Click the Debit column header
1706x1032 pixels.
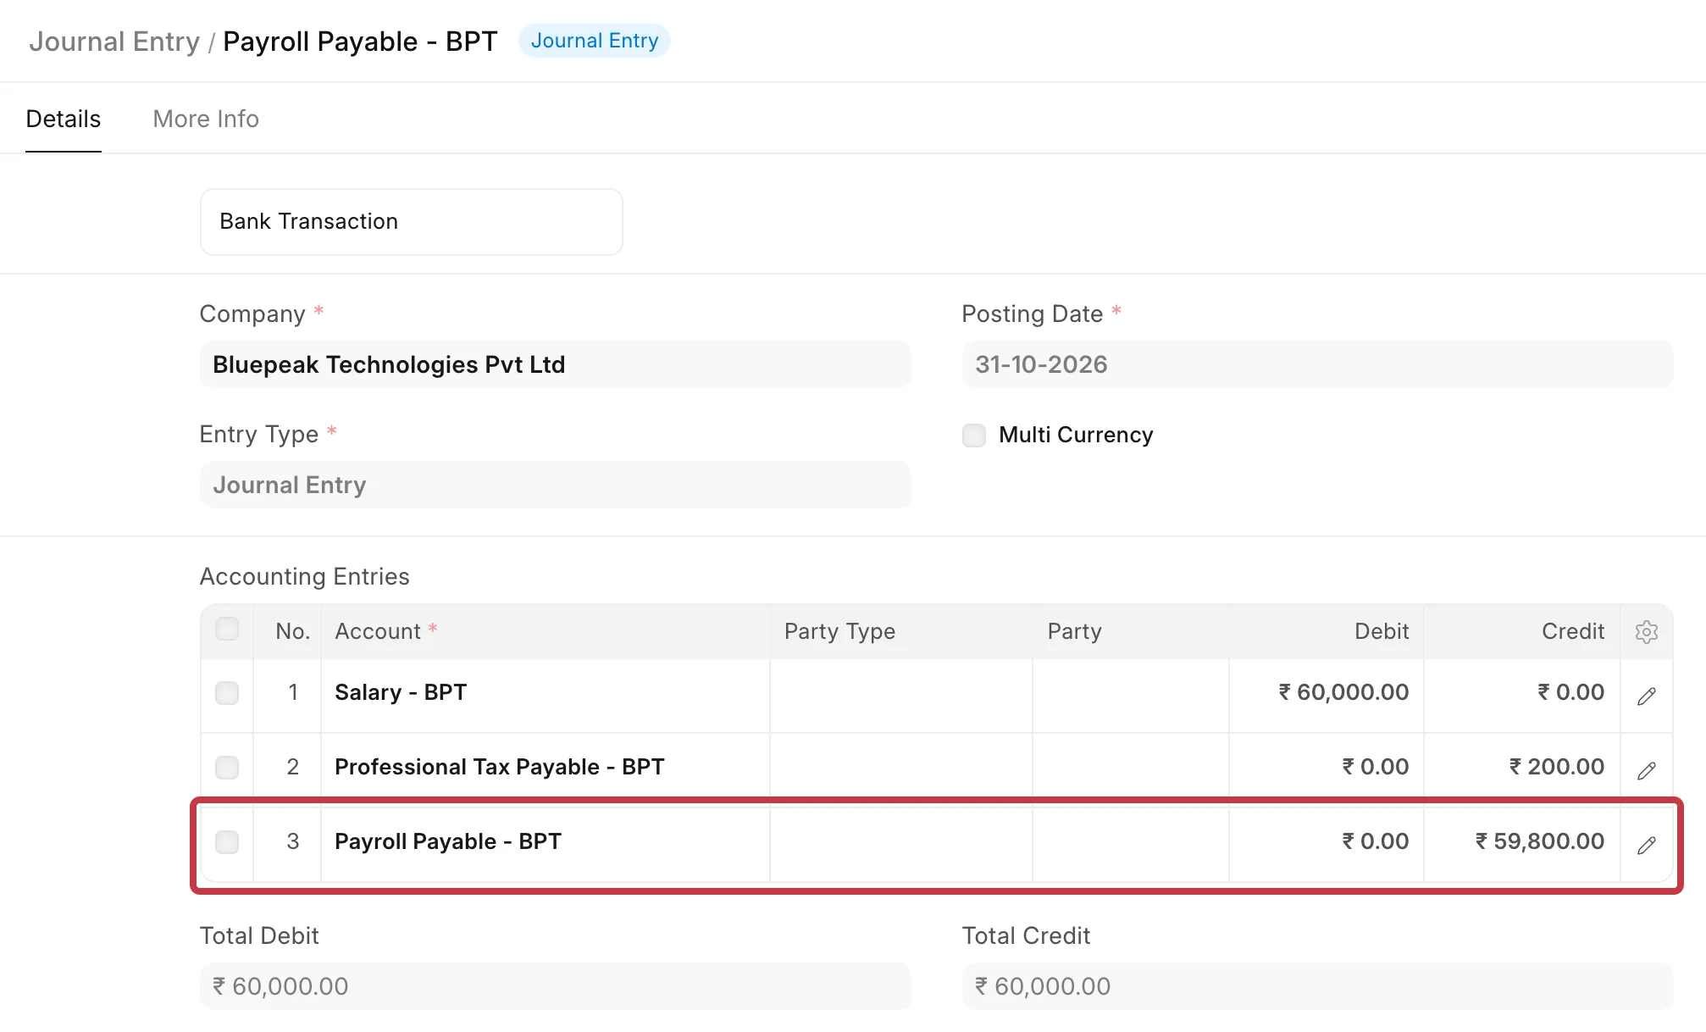click(1327, 631)
